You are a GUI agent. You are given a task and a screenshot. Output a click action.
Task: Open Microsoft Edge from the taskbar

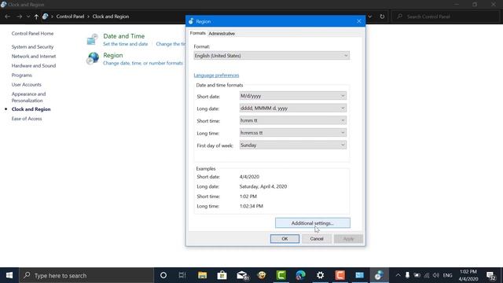301,275
